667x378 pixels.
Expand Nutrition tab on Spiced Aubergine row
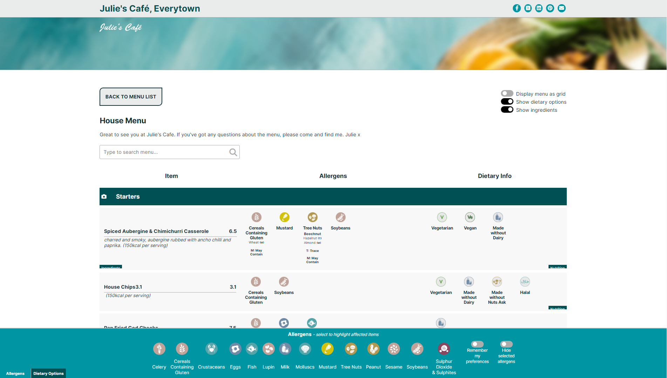coord(557,267)
